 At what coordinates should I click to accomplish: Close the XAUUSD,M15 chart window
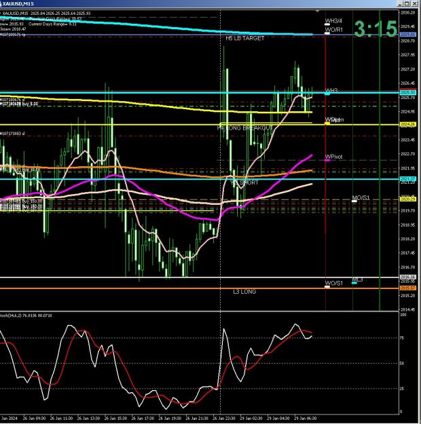tap(415, 3)
